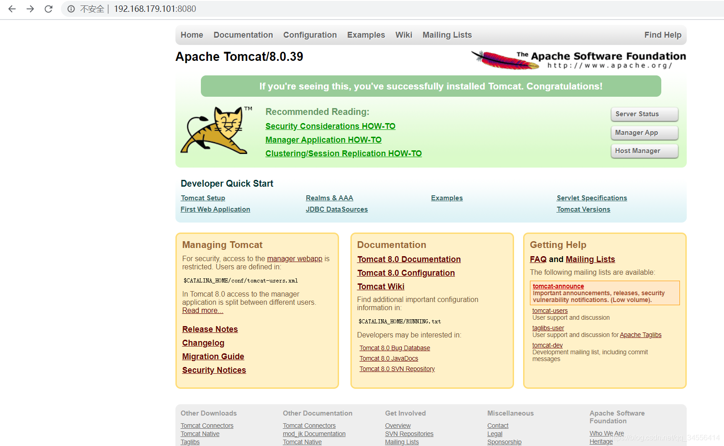The width and height of the screenshot is (724, 446).
Task: Go back with the browser back arrow
Action: 12,9
